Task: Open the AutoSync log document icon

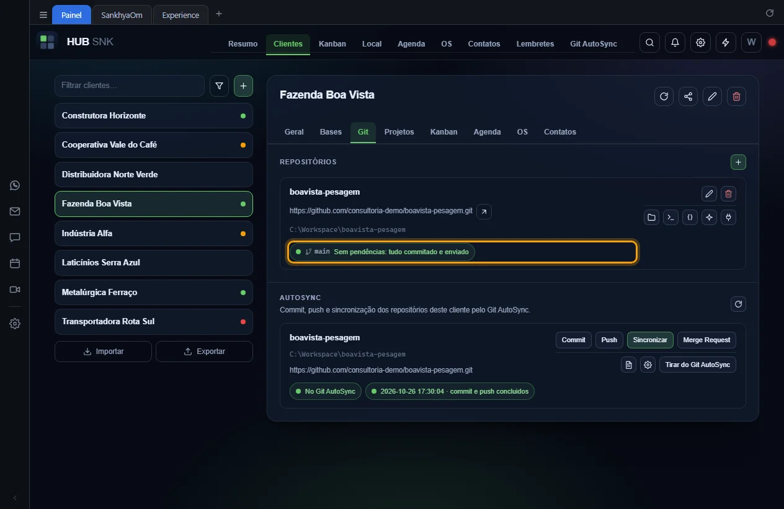Action: [x=628, y=365]
